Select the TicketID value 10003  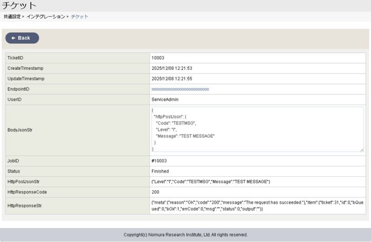point(158,58)
